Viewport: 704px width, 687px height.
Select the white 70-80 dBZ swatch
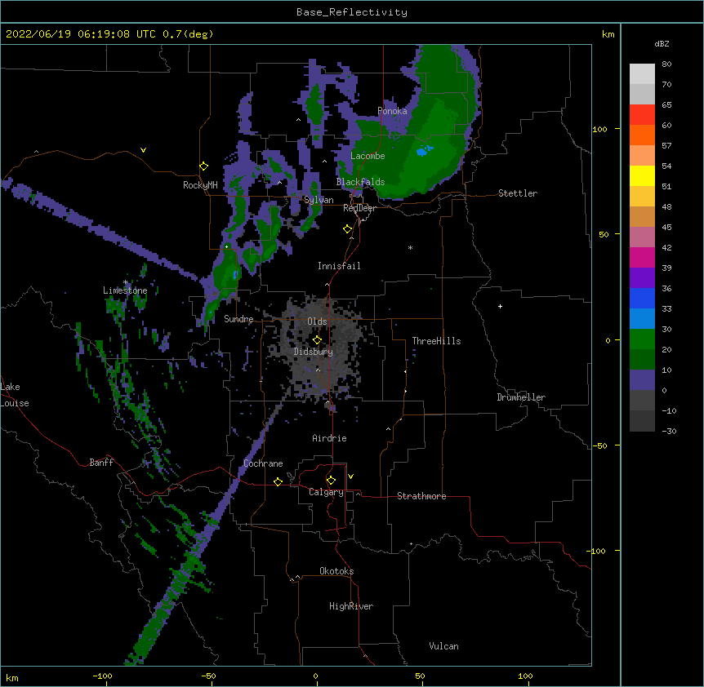point(642,74)
